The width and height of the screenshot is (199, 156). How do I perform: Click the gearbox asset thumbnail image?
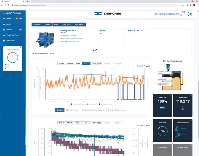[x=45, y=40]
